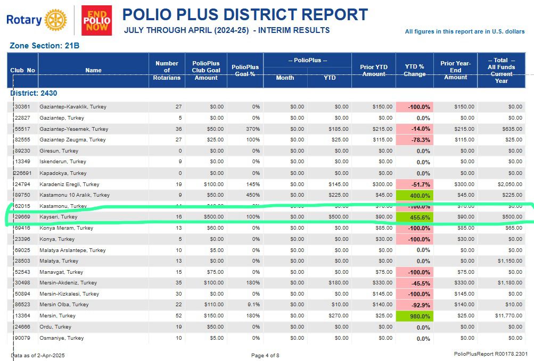Select club name Gaziantep-Kavaklik, Turkey
534x361 pixels.
click(73, 107)
